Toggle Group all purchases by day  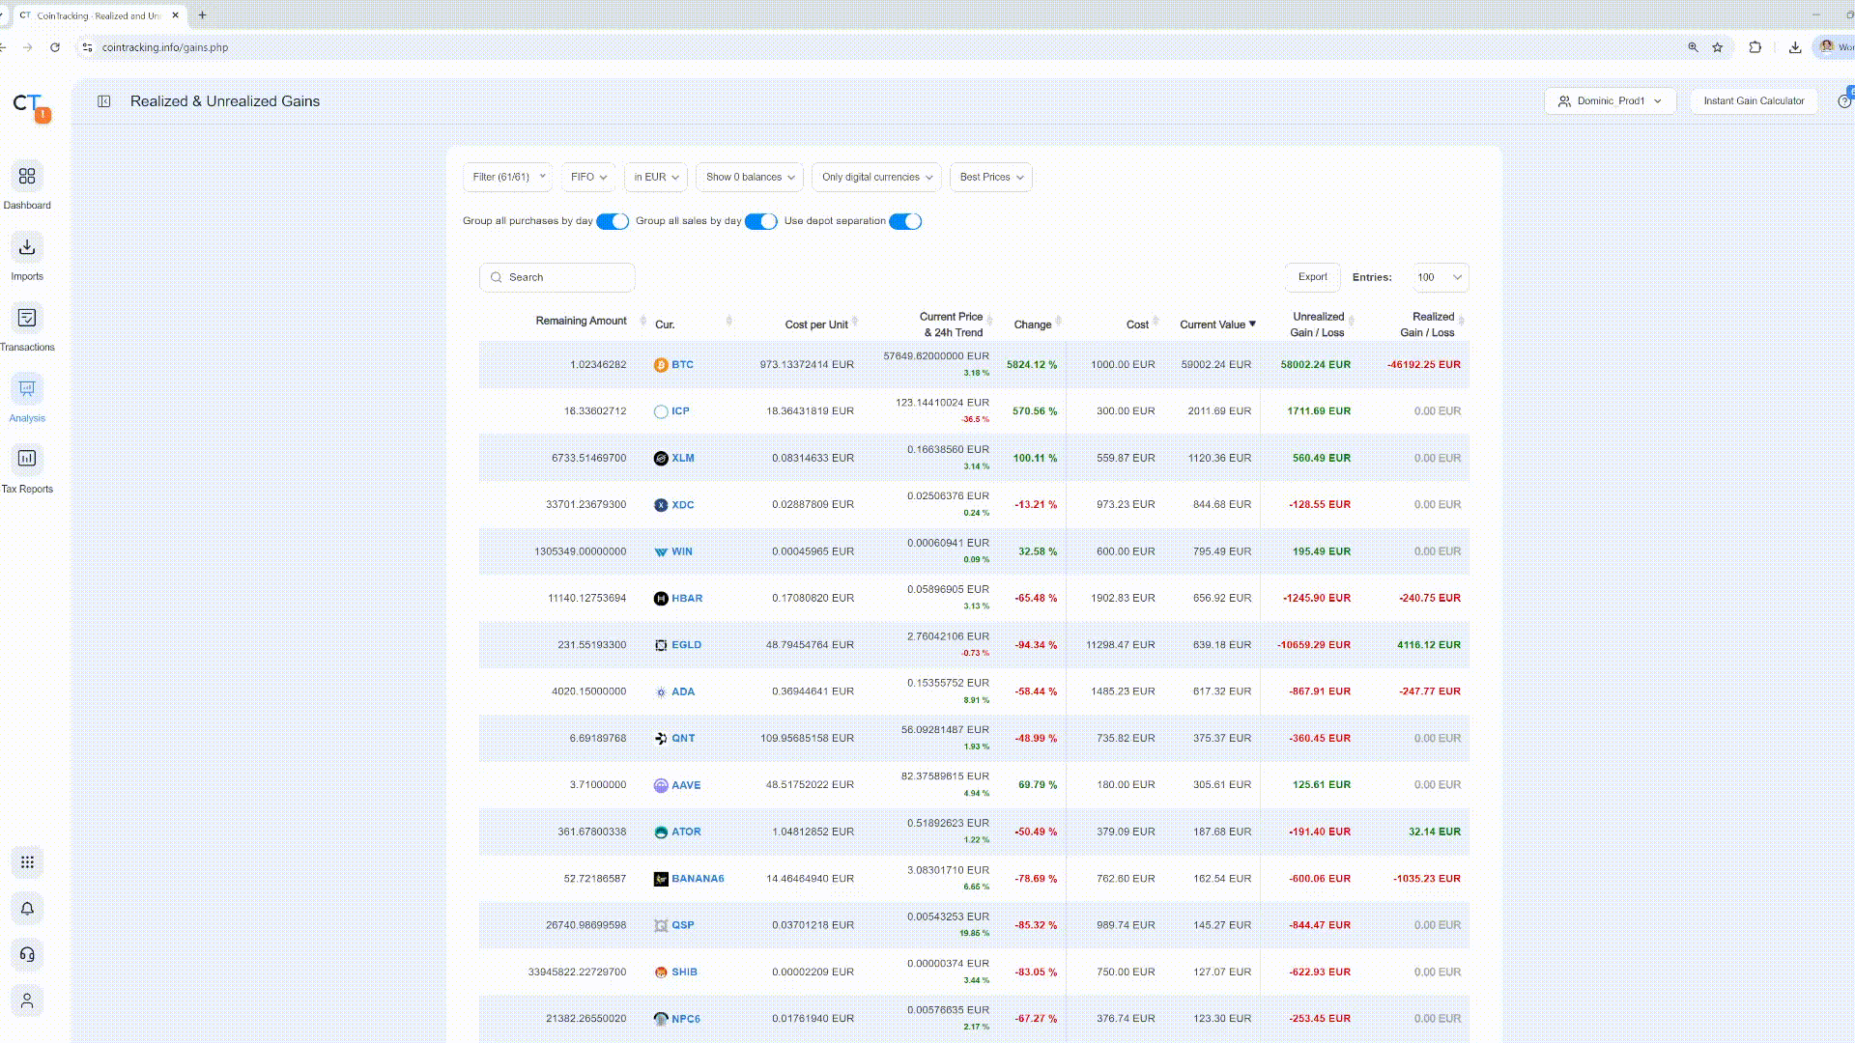pyautogui.click(x=613, y=221)
